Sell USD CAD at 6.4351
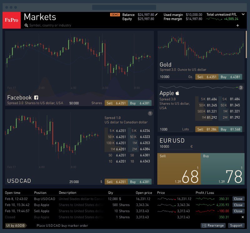This screenshot has height=233, width=250. point(116,182)
